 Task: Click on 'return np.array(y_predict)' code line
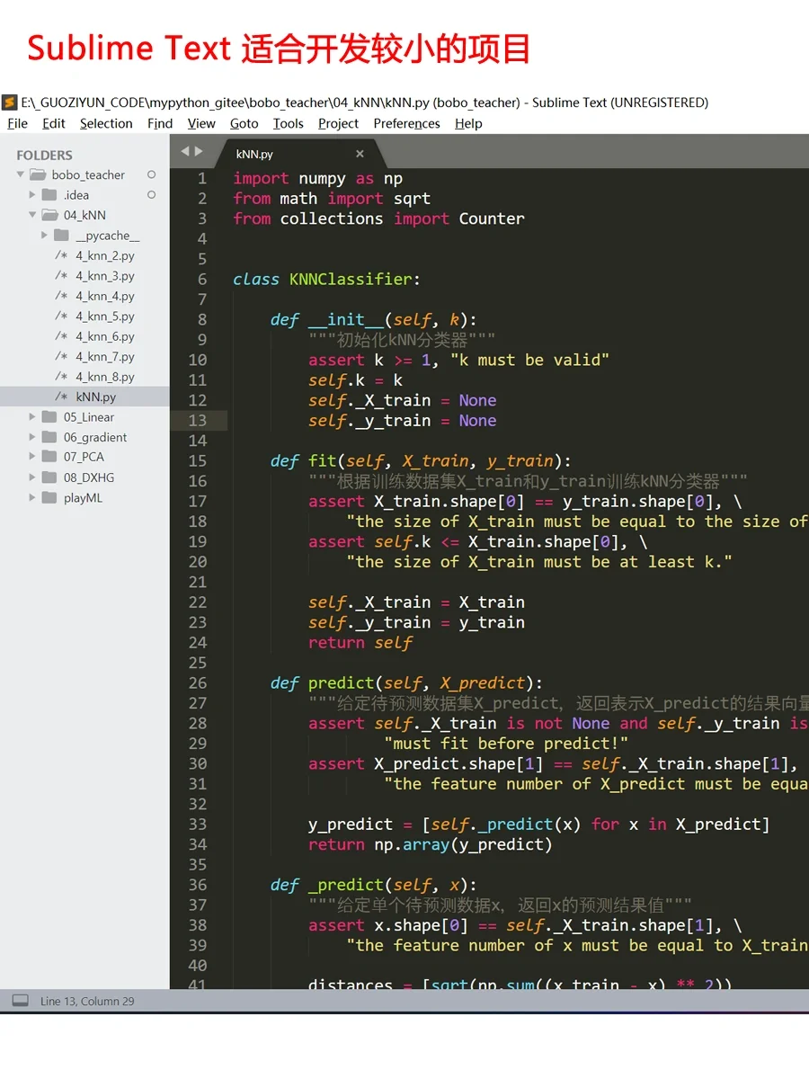tap(431, 844)
